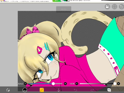
Task: Open the yellow color swatch picker
Action: pos(42,90)
